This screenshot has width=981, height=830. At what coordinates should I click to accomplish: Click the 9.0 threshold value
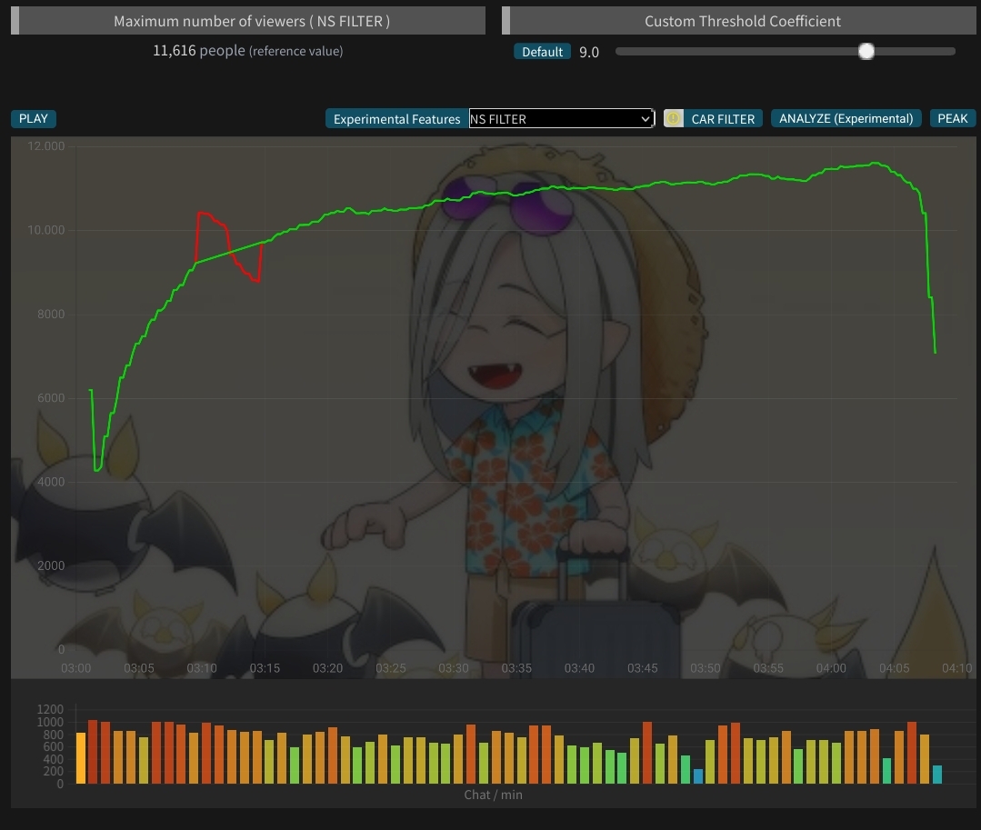tap(589, 53)
